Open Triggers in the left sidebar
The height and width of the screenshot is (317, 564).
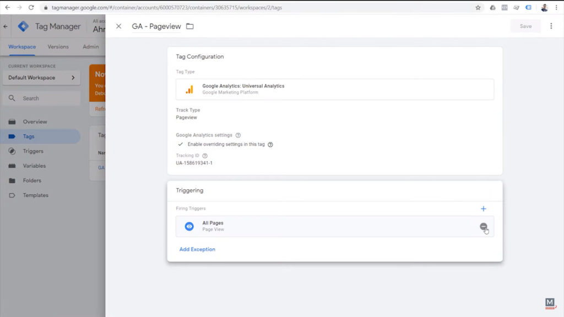33,151
